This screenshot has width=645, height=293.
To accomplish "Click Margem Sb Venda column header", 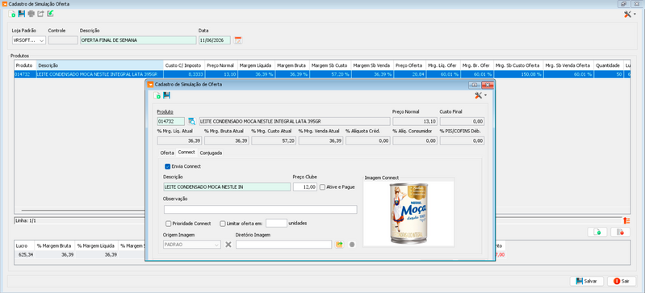I will (x=372, y=65).
